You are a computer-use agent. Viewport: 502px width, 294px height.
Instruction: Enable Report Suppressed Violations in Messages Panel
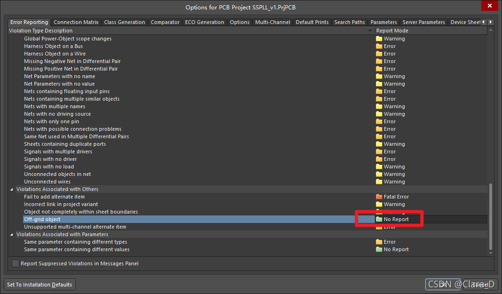point(16,263)
